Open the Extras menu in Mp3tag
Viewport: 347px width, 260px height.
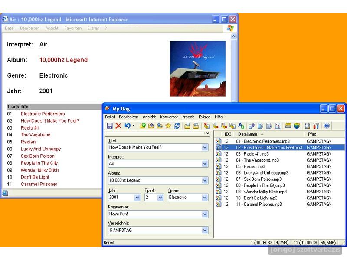[x=204, y=117]
